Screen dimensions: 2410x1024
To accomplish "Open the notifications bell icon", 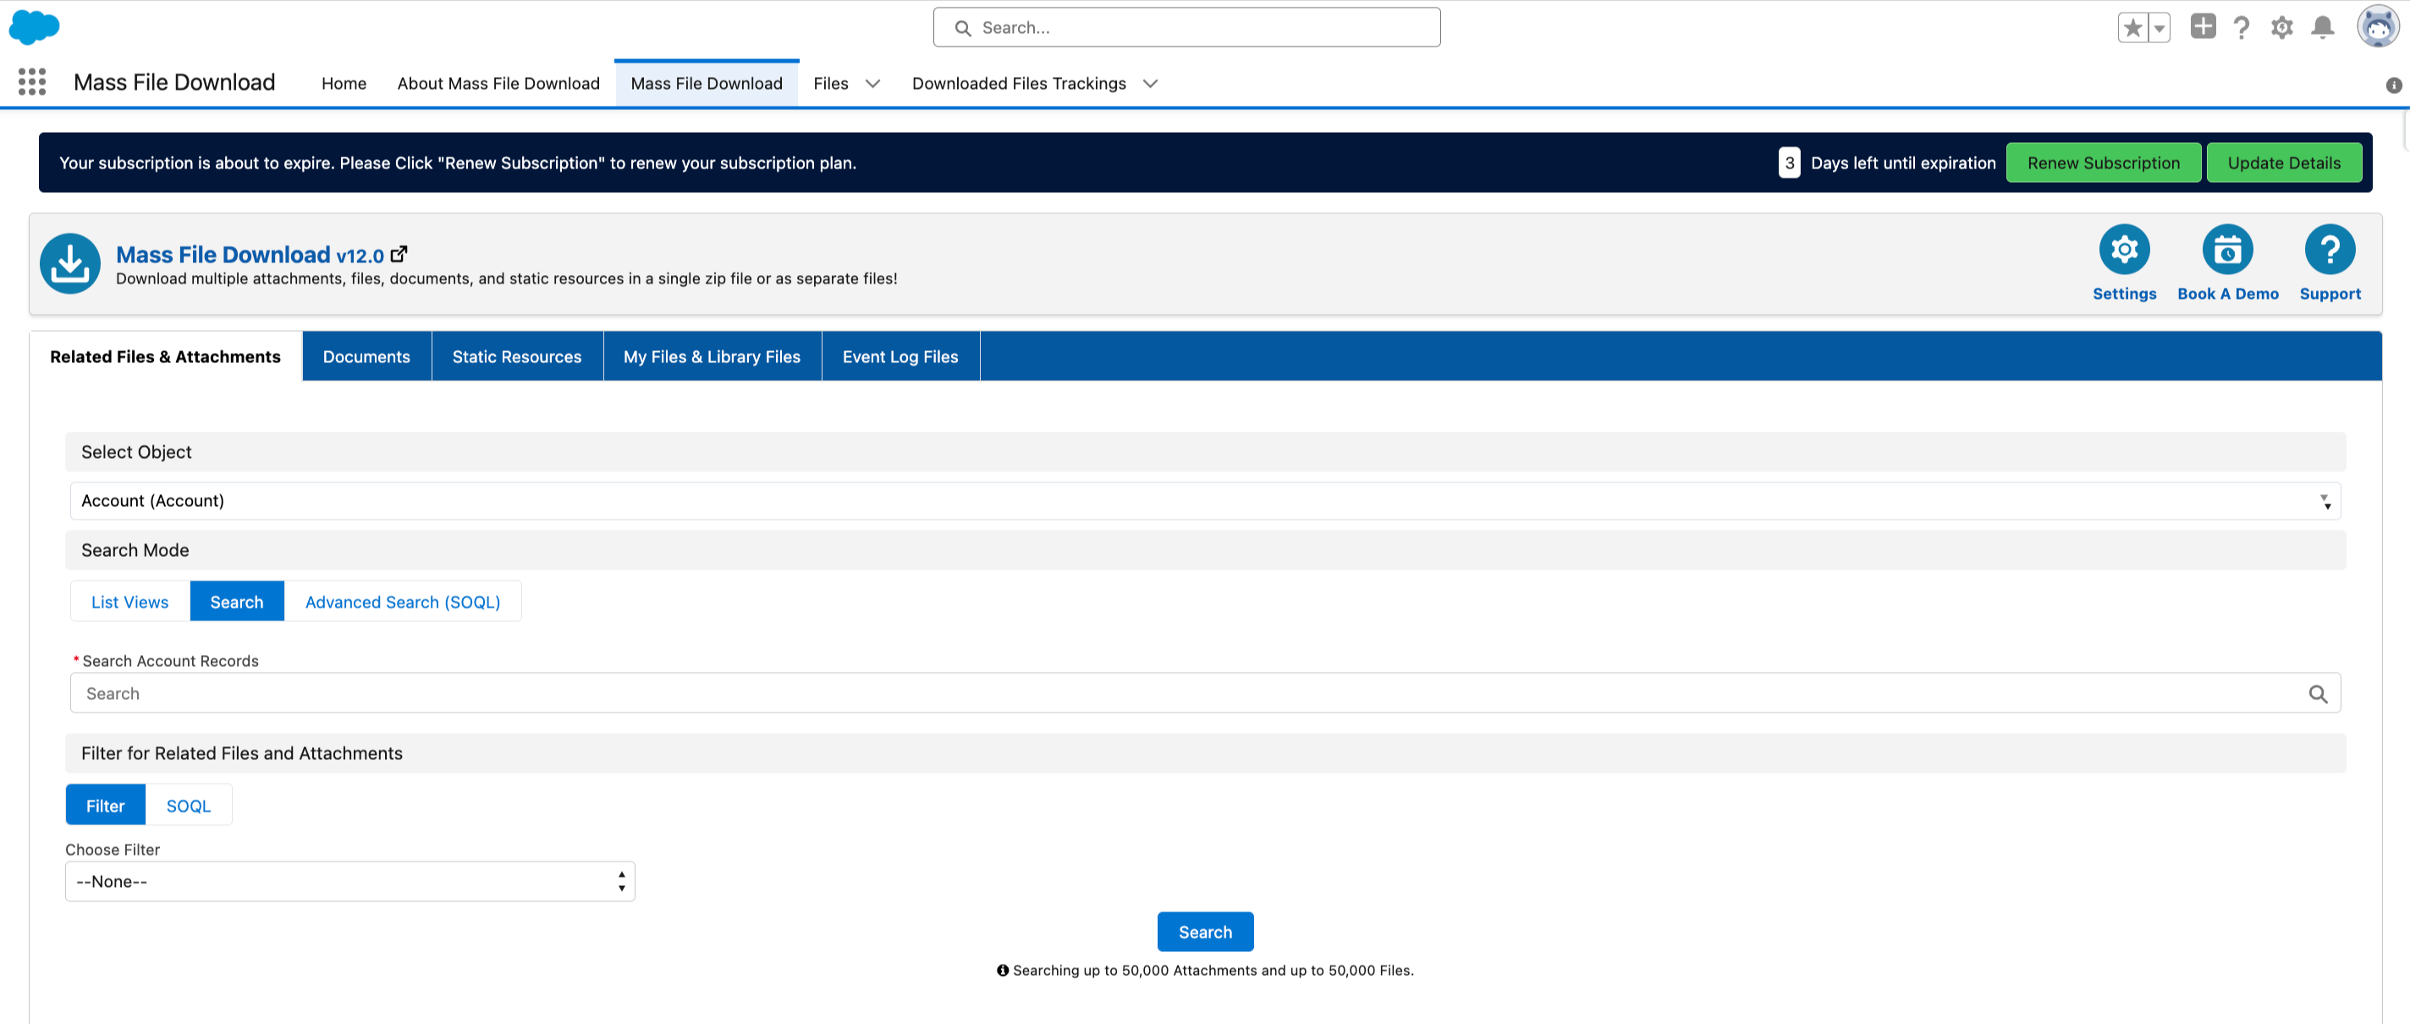I will pos(2322,27).
